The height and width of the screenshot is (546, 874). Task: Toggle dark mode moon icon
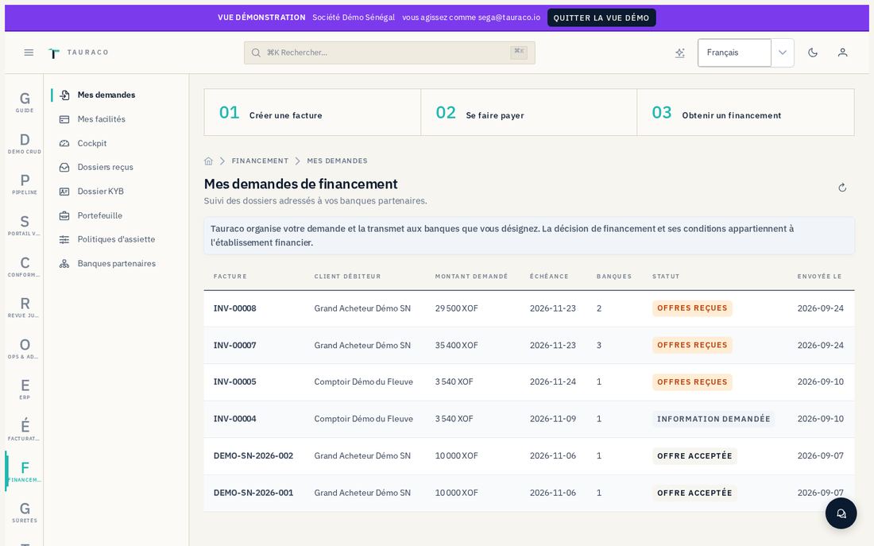tap(813, 52)
